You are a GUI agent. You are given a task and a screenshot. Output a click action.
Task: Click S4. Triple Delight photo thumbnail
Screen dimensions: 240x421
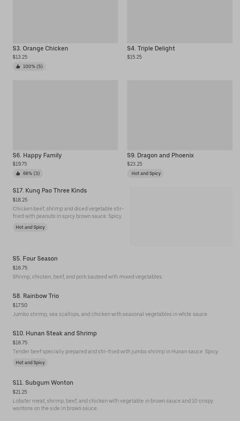tap(180, 21)
